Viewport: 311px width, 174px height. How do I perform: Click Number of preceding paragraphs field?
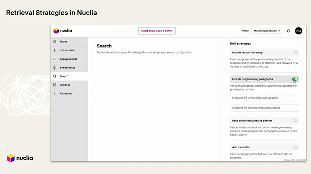click(264, 98)
